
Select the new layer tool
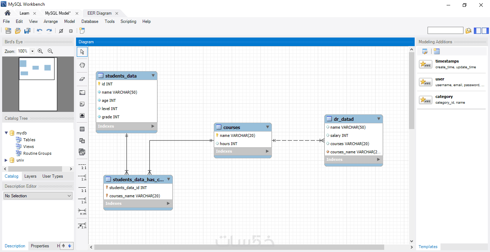[82, 93]
